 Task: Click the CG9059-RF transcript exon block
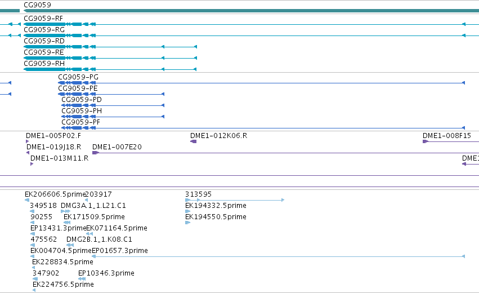44,24
